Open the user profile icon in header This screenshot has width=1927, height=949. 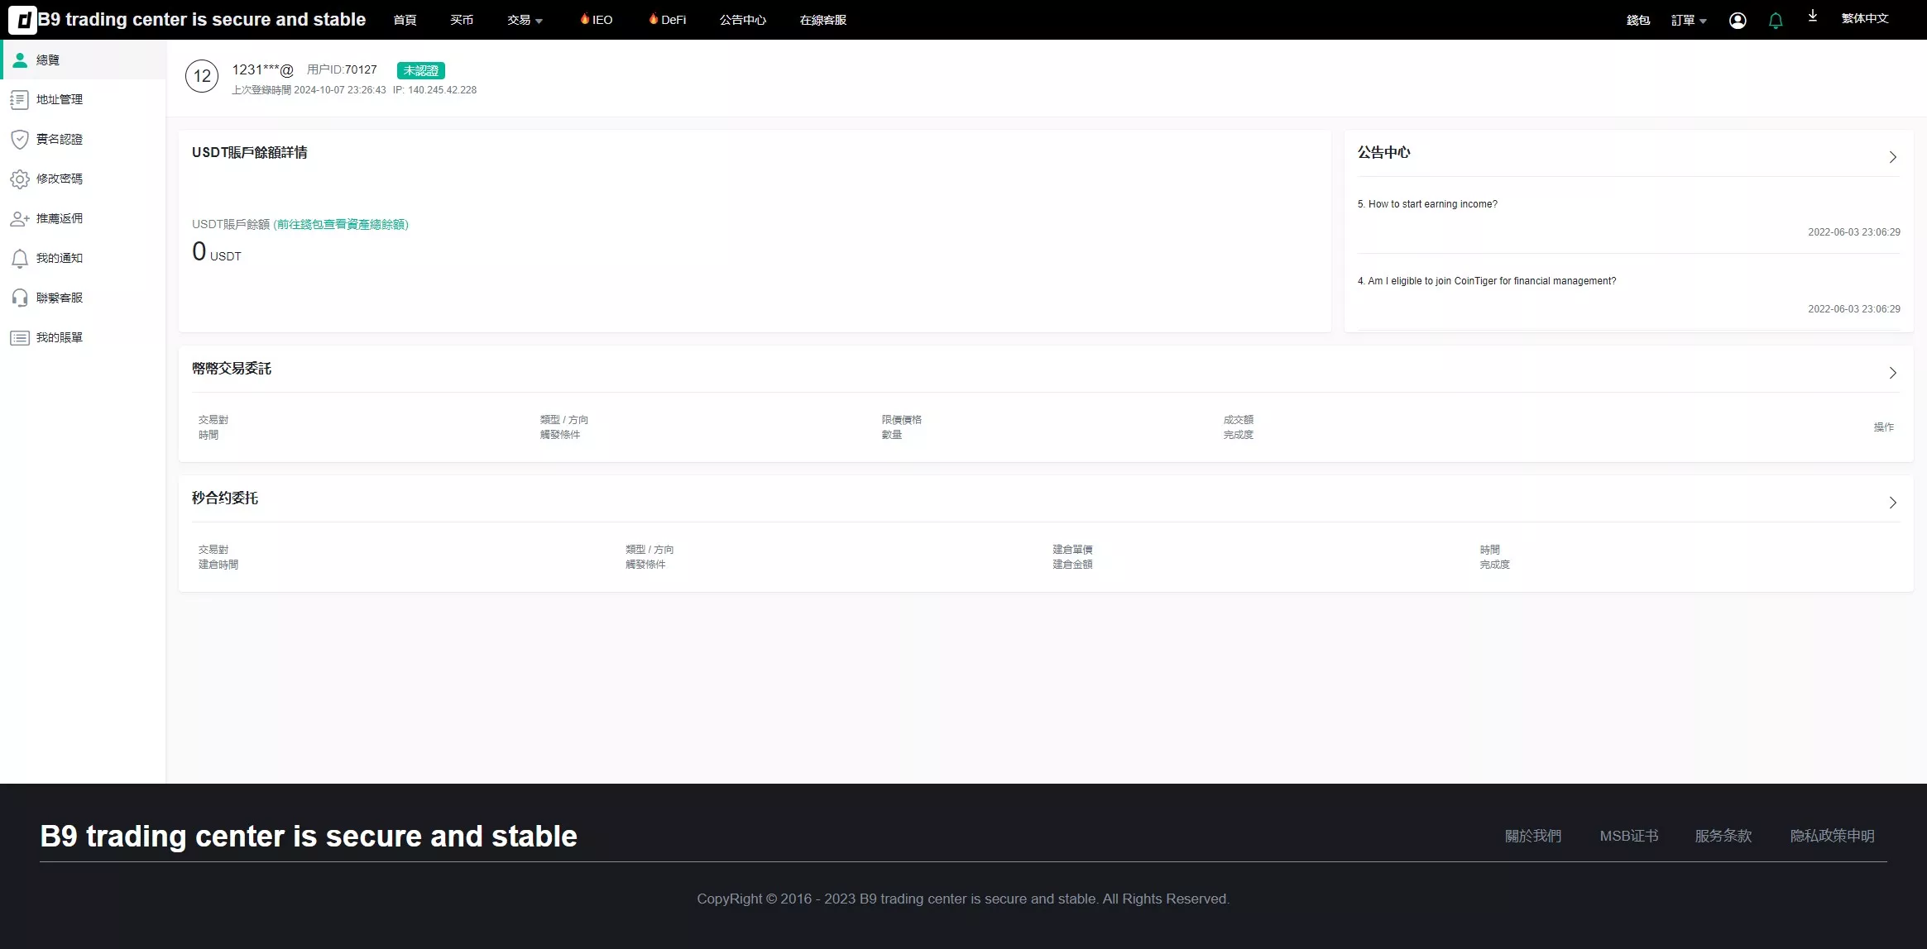(x=1738, y=21)
